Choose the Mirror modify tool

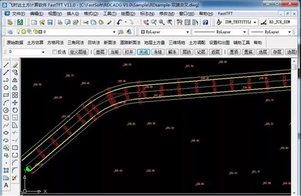click(x=15, y=80)
